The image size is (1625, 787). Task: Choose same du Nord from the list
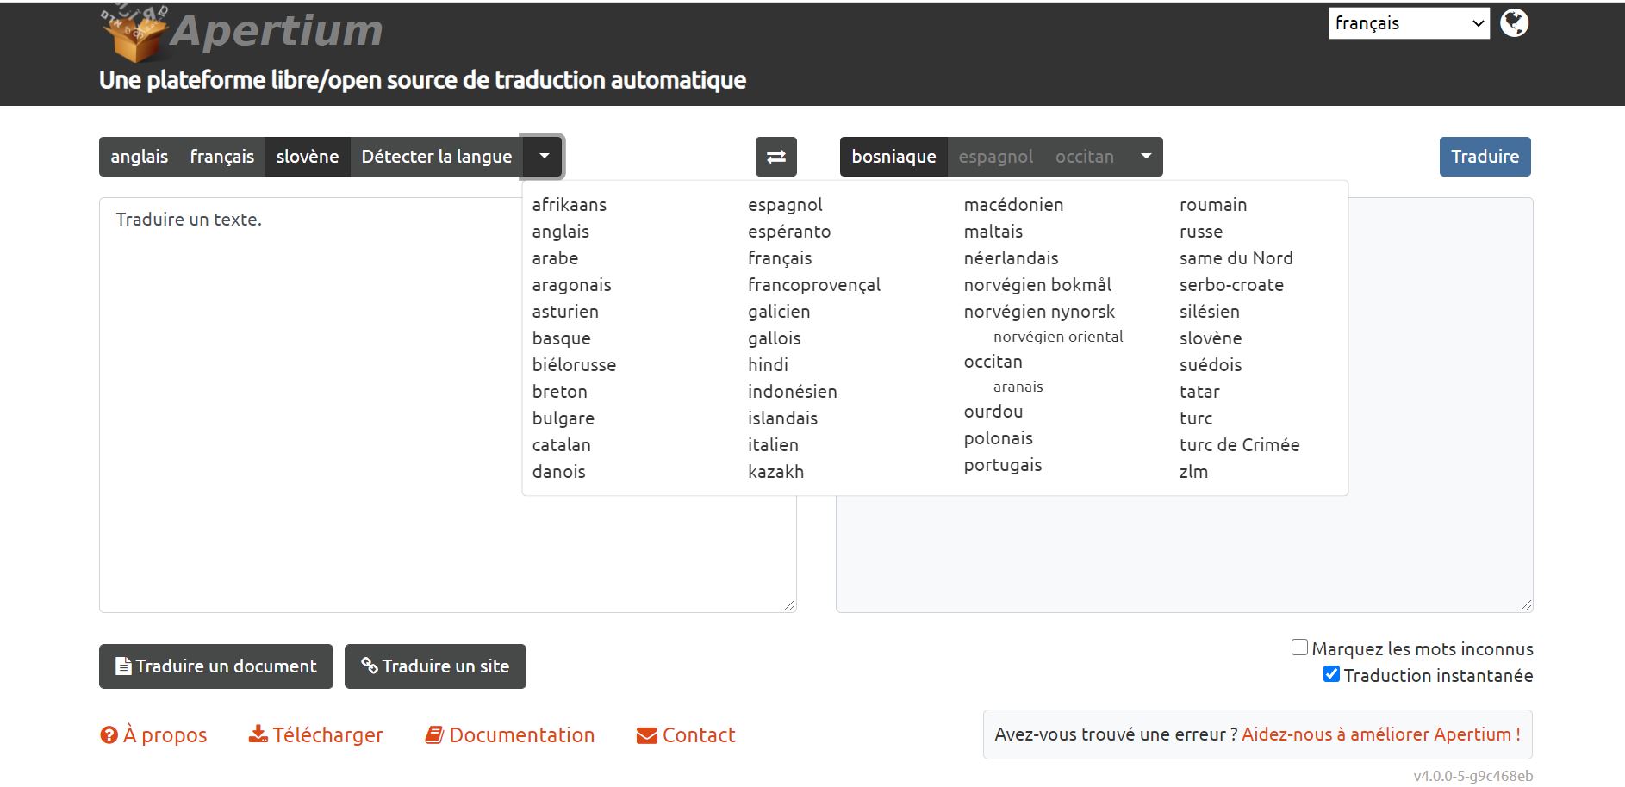click(1236, 258)
